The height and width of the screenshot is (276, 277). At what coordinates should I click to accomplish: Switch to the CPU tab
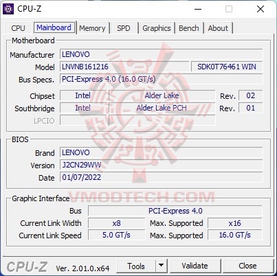(x=18, y=28)
